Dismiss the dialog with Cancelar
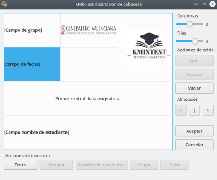The image size is (217, 180). tap(194, 145)
